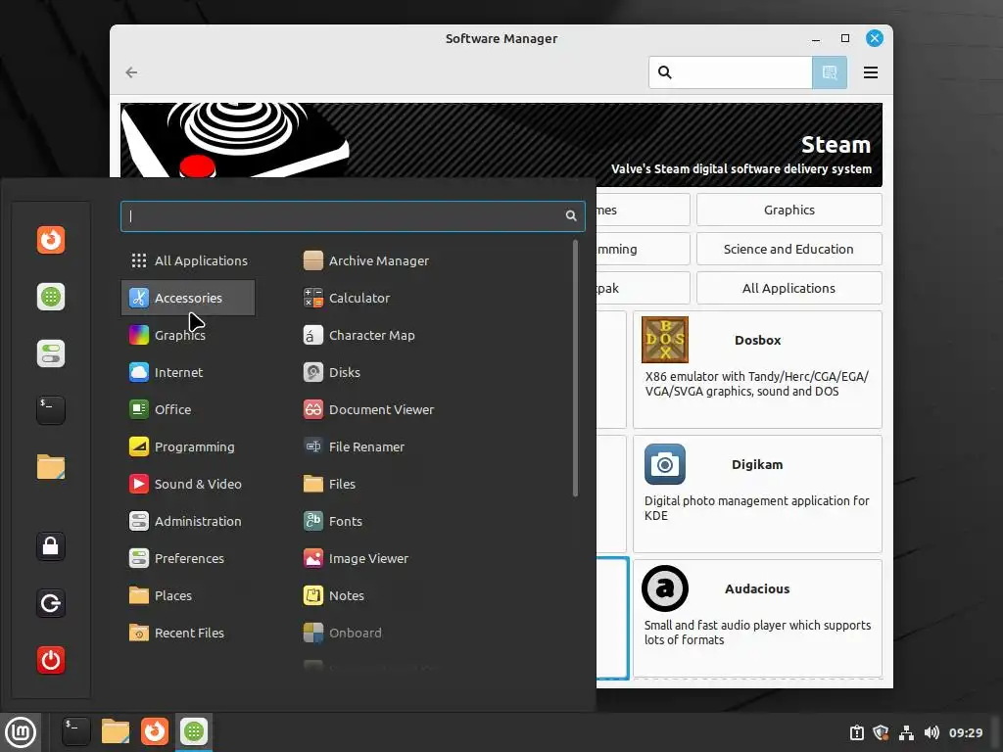Select the Accessories category
The height and width of the screenshot is (752, 1003).
click(x=188, y=298)
